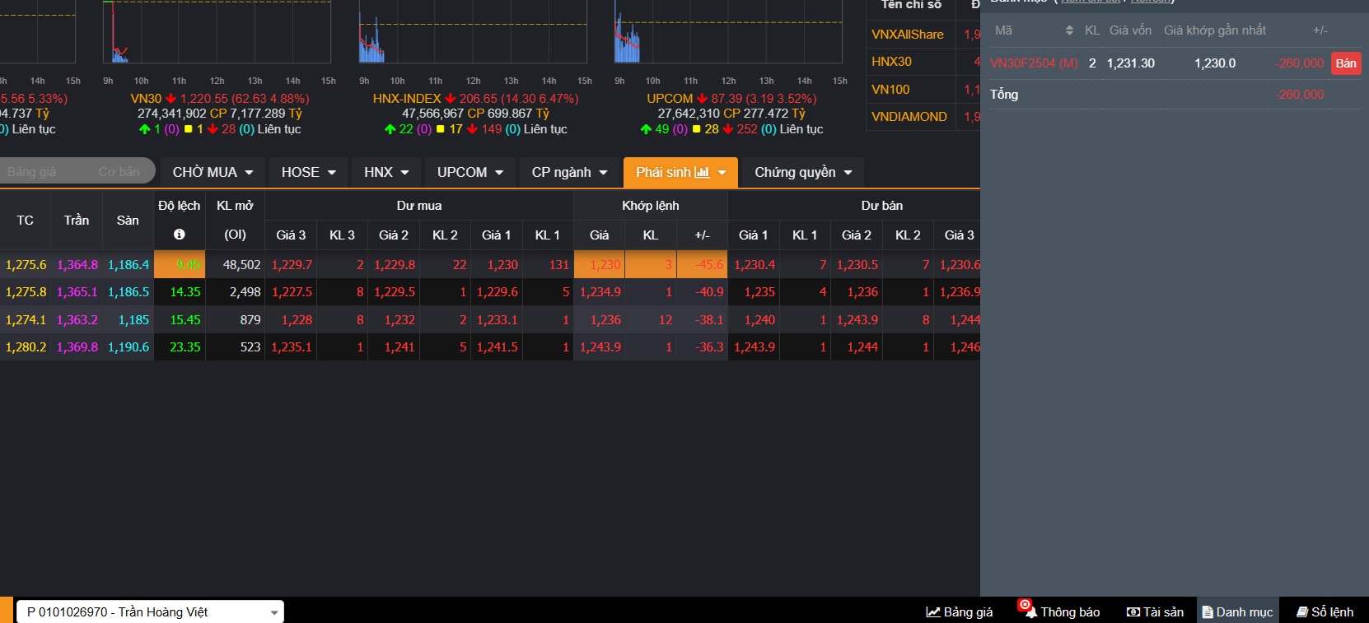Open Danh mục document icon
The width and height of the screenshot is (1369, 623).
(x=1208, y=611)
